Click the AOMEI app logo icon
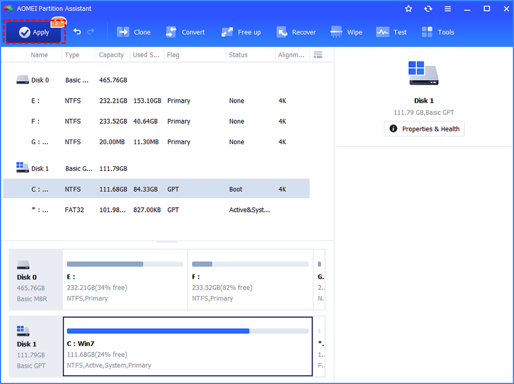 pos(9,9)
